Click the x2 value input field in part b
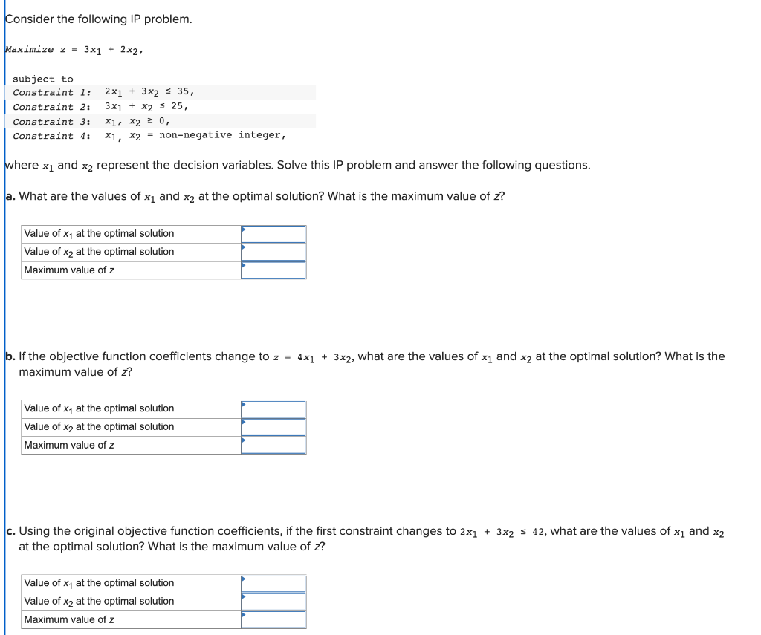Image resolution: width=761 pixels, height=635 pixels. [273, 427]
